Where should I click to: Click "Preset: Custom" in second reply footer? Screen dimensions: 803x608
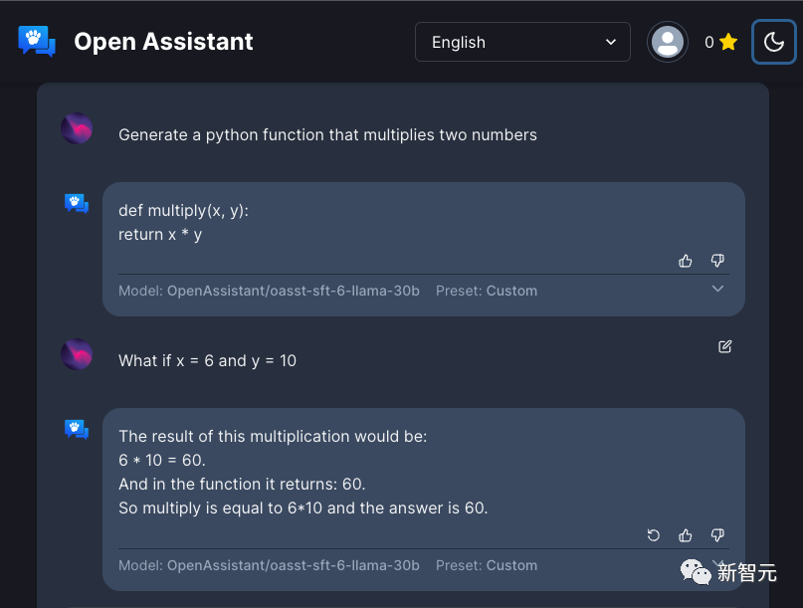[487, 565]
